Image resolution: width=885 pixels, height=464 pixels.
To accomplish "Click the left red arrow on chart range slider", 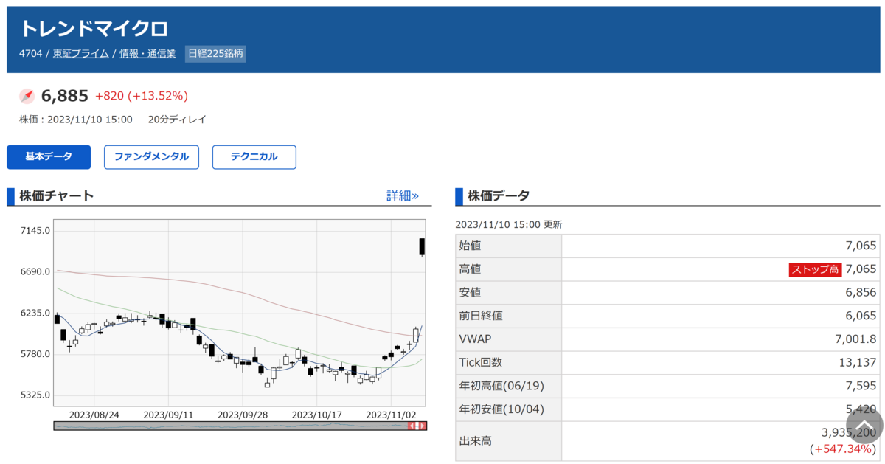I will pos(413,426).
